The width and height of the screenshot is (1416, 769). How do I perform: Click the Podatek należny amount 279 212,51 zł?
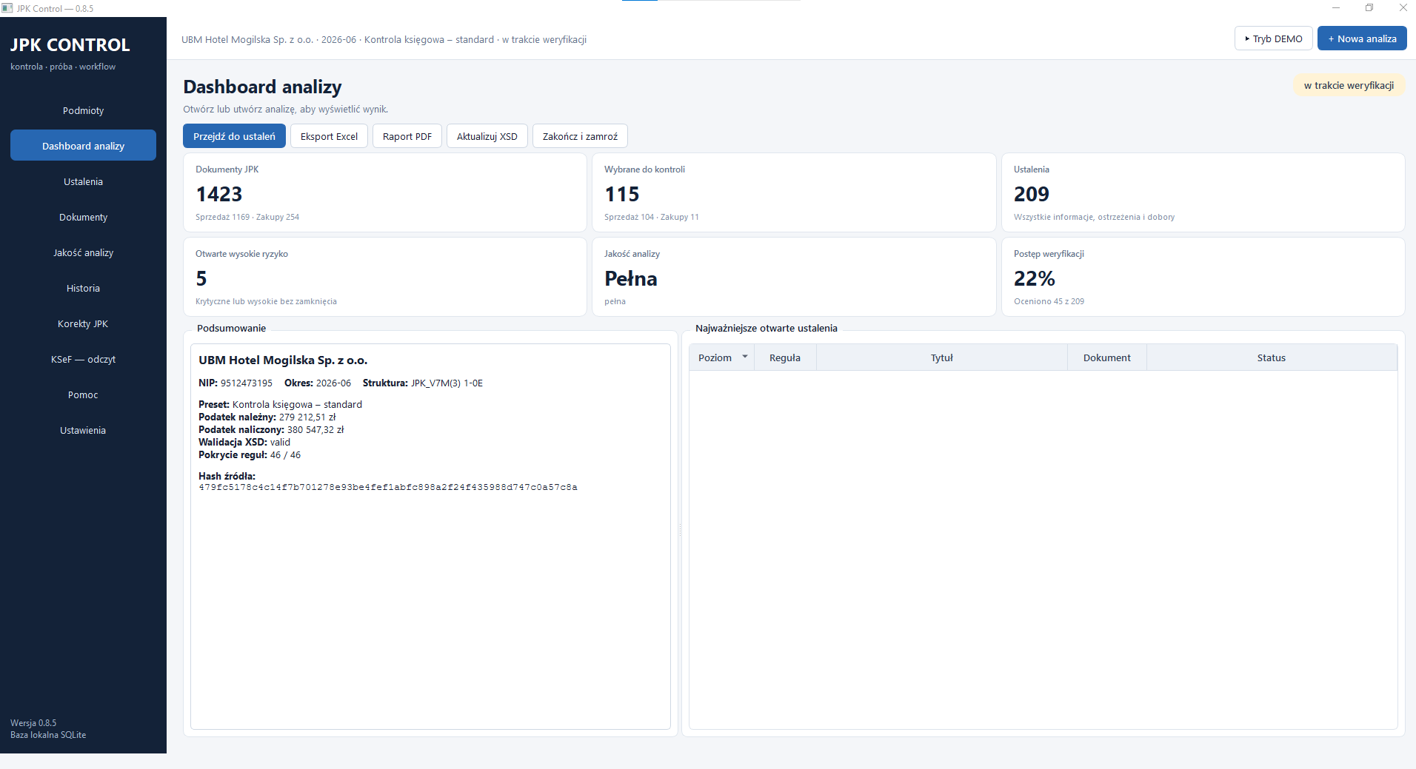307,417
